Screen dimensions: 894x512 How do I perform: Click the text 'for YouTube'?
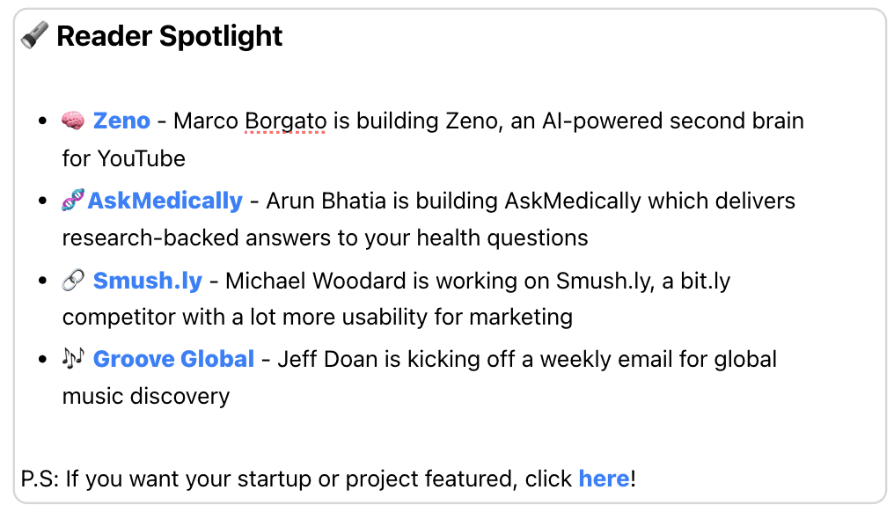(x=124, y=158)
